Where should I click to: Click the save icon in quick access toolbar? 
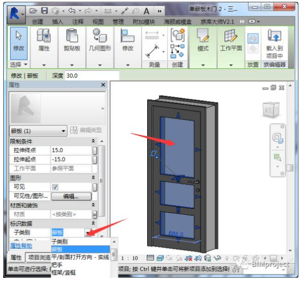(x=44, y=10)
